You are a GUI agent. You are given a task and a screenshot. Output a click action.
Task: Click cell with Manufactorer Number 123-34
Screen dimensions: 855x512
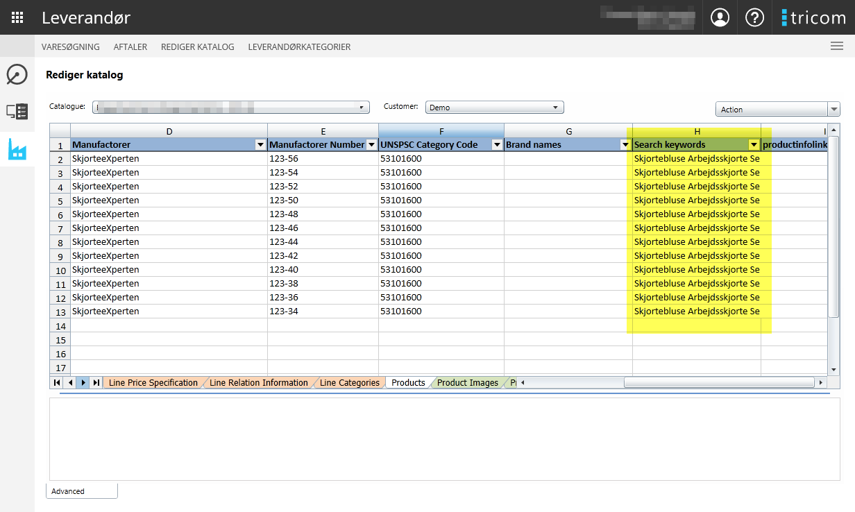(x=323, y=312)
